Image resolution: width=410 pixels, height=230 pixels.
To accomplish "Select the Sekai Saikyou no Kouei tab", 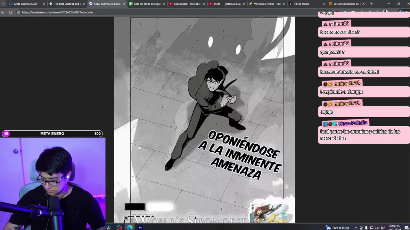I will pos(107,4).
